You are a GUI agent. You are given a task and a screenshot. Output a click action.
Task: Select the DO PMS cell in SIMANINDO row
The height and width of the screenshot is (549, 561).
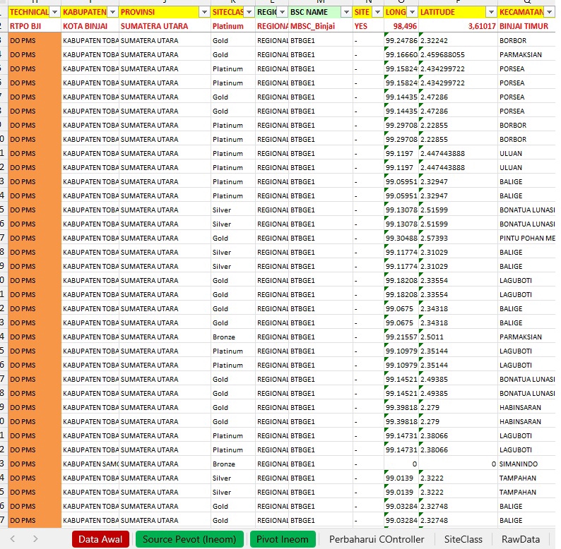[x=35, y=464]
